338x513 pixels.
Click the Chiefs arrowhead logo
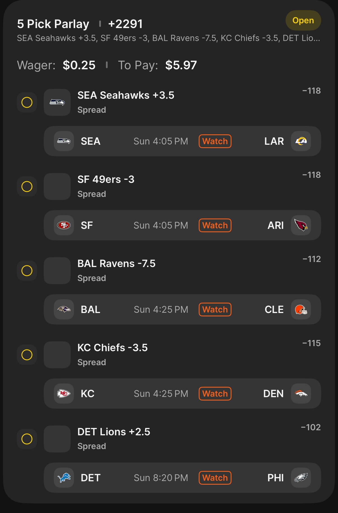[x=64, y=394]
